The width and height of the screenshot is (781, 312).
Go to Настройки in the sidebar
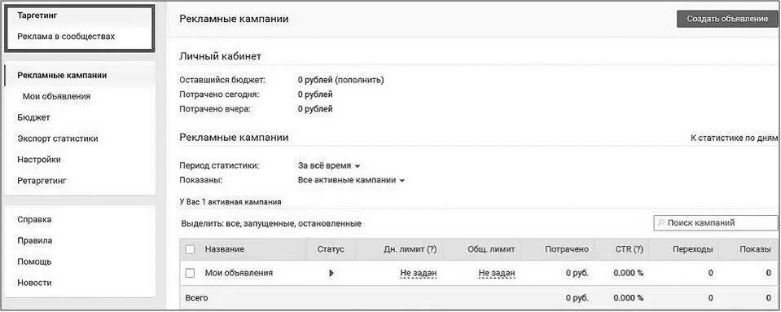pos(39,160)
